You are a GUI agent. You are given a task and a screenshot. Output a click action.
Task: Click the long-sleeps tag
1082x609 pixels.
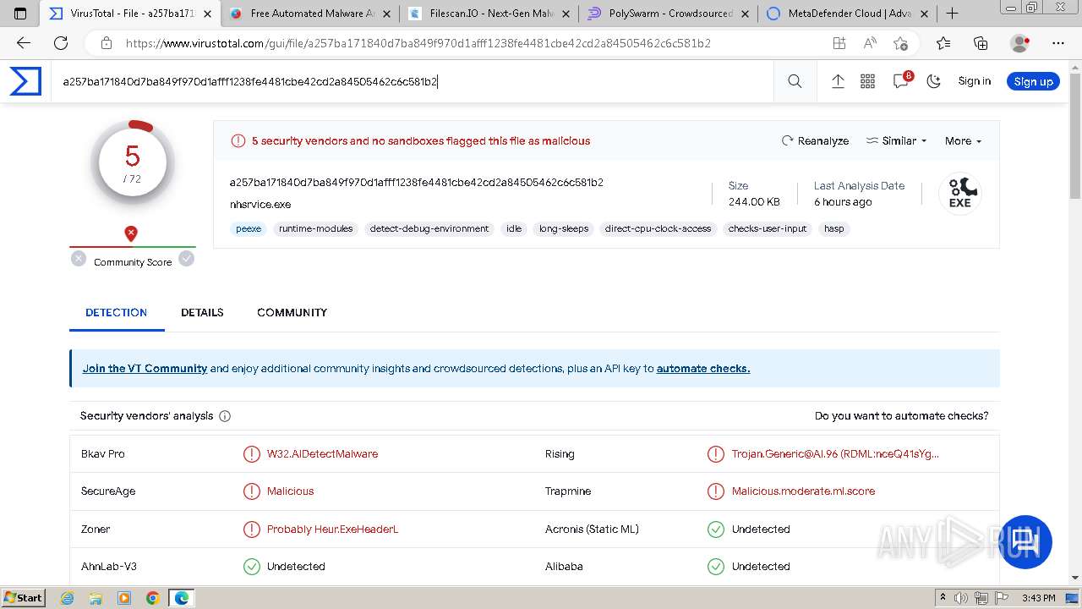[564, 228]
